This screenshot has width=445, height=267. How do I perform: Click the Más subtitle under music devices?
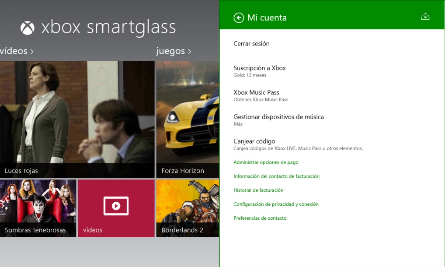tap(238, 124)
